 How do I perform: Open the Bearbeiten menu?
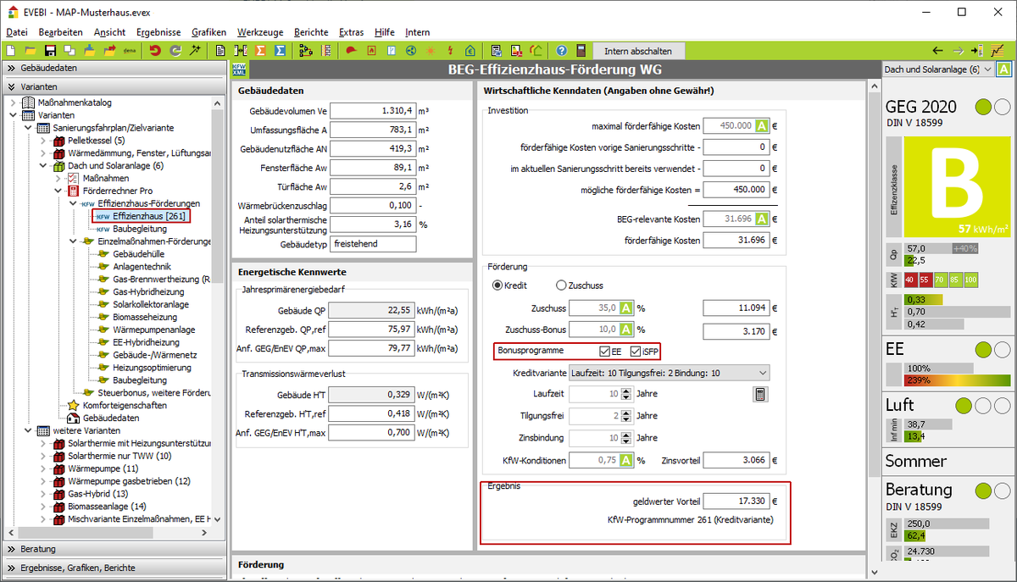(61, 32)
